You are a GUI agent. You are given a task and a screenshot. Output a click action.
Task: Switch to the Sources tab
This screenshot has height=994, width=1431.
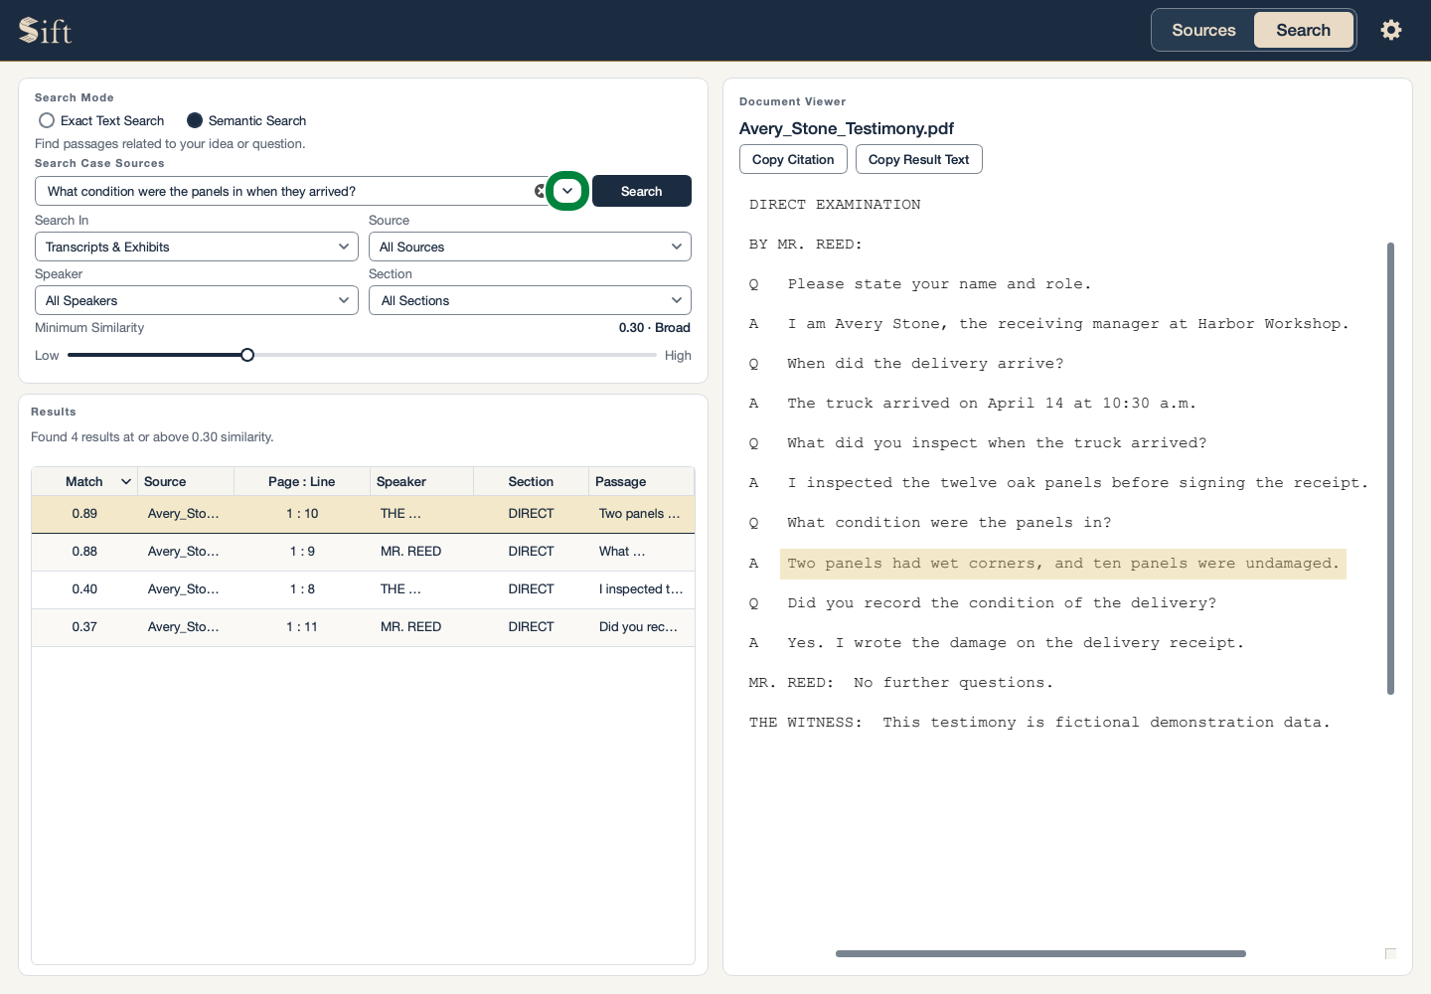click(x=1203, y=30)
